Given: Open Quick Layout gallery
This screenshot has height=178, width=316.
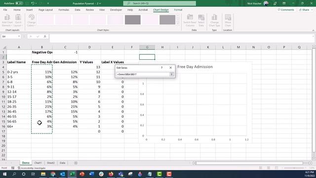Looking at the screenshot, I should 18,20.
